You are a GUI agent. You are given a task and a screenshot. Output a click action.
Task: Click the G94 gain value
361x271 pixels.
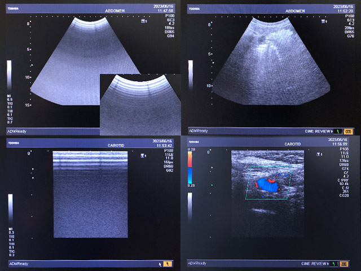click(x=170, y=36)
